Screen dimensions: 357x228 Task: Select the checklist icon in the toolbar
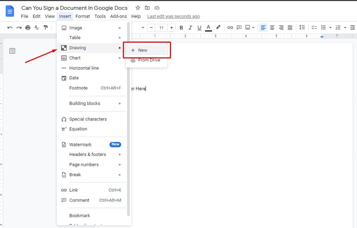(x=314, y=27)
